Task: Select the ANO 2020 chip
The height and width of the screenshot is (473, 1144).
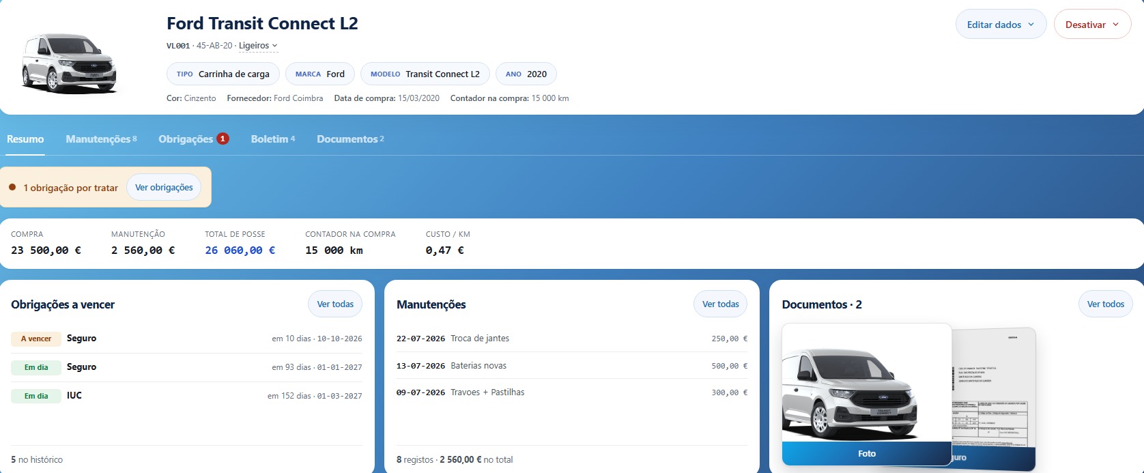Action: coord(526,74)
